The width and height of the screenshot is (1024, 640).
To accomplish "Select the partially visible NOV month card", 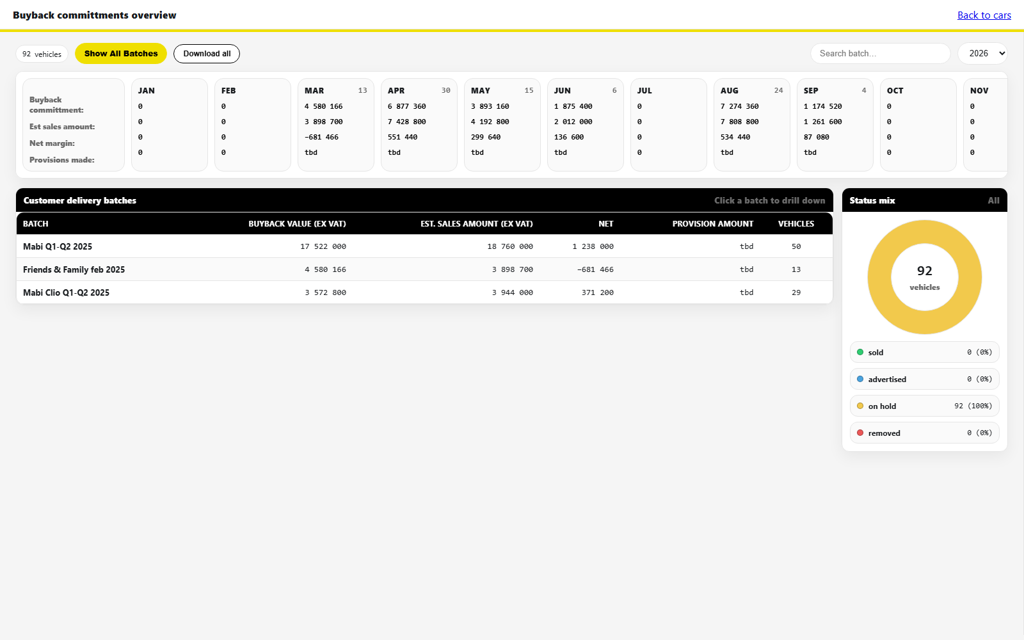I will 986,125.
